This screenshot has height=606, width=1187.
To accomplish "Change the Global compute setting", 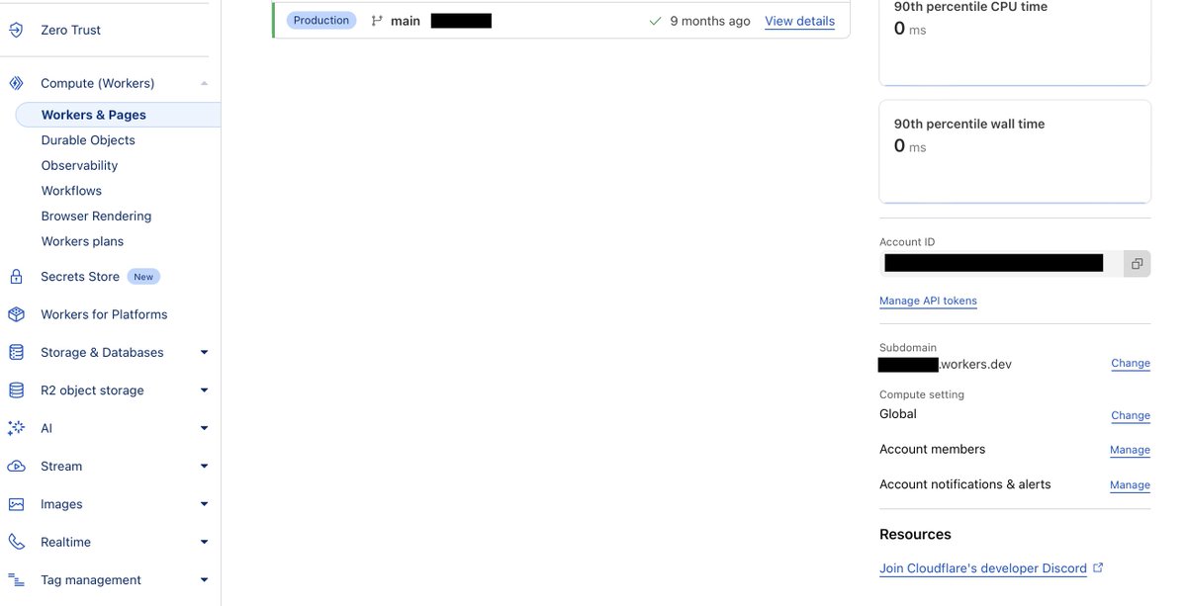I will [1131, 415].
